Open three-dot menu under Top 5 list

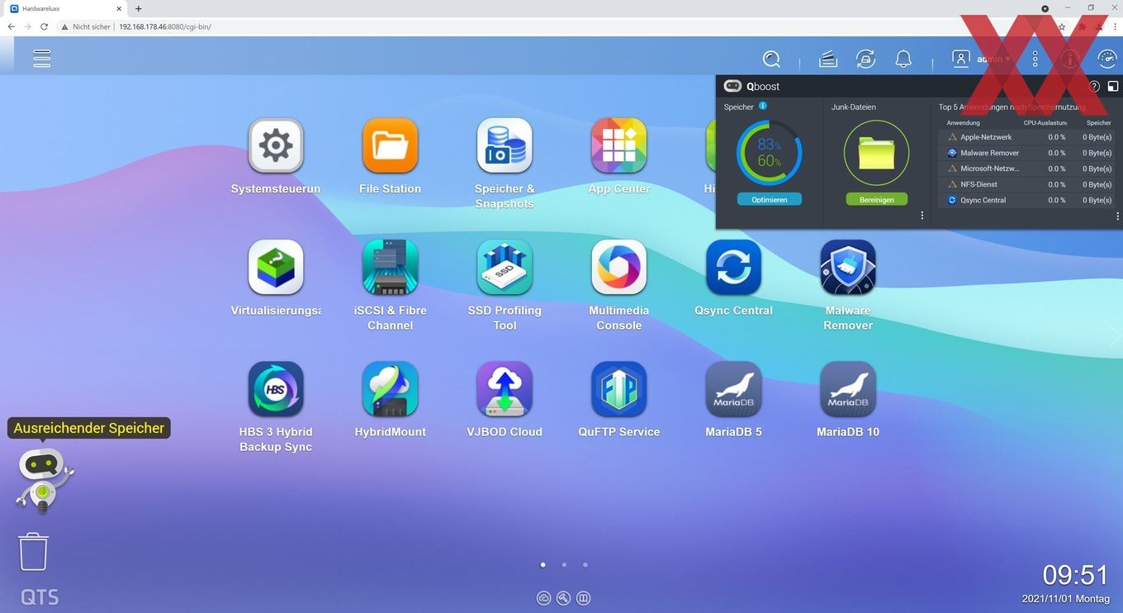[x=1117, y=216]
